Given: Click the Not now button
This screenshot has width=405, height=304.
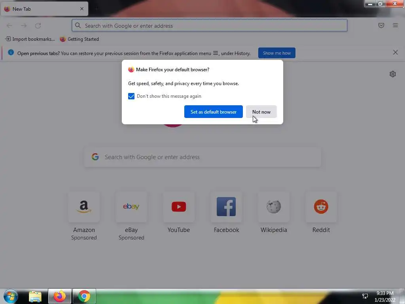Looking at the screenshot, I should tap(261, 112).
